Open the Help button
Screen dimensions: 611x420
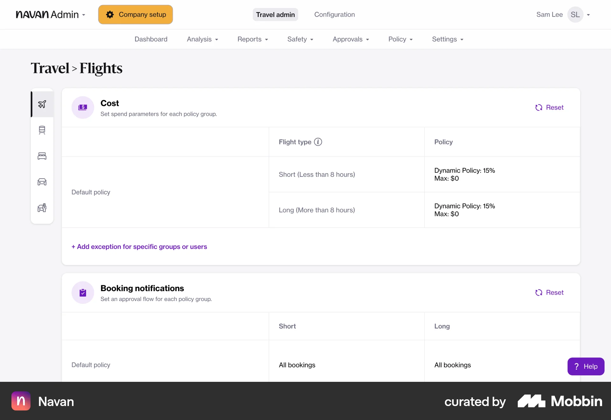(586, 366)
